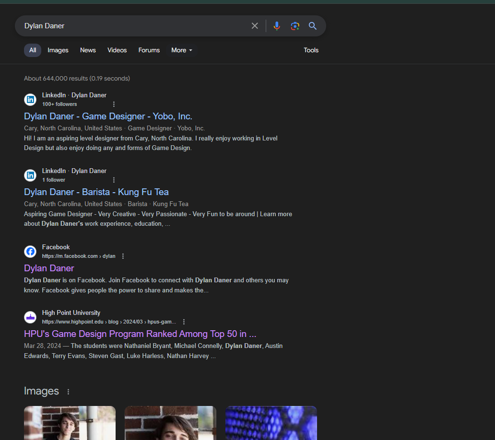Click LinkedIn favicon of Barista result

(x=30, y=175)
